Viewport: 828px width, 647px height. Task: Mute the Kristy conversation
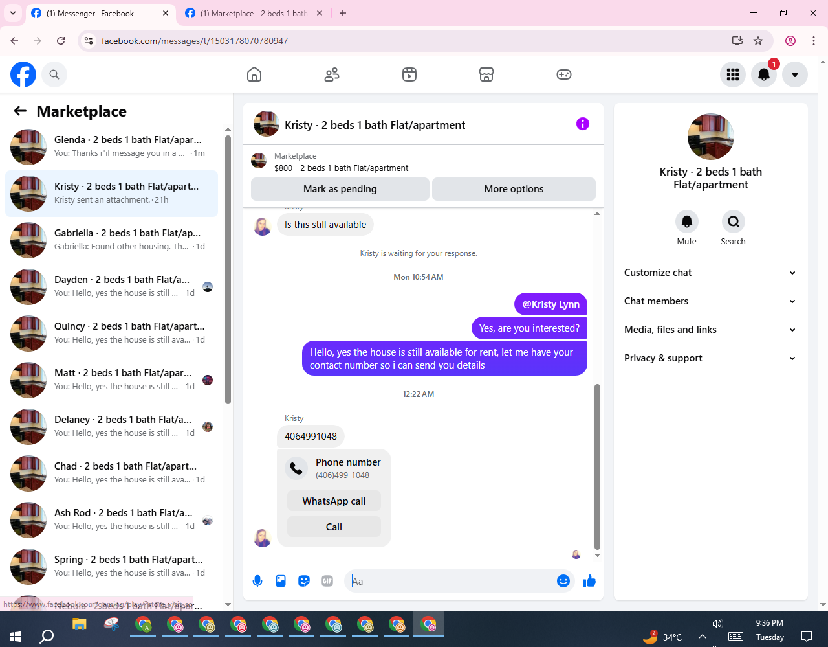pos(687,221)
